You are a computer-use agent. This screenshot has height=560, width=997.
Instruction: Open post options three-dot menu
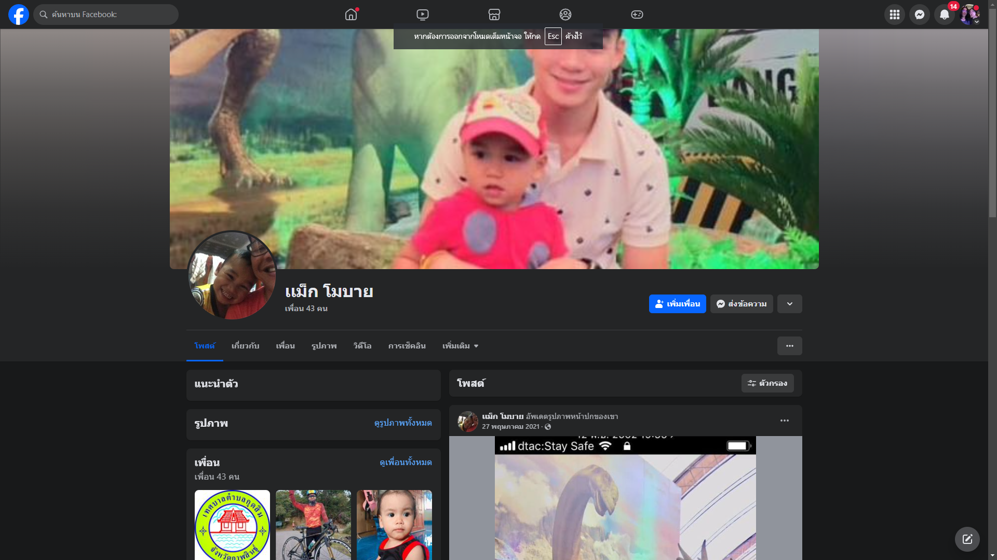pyautogui.click(x=784, y=421)
